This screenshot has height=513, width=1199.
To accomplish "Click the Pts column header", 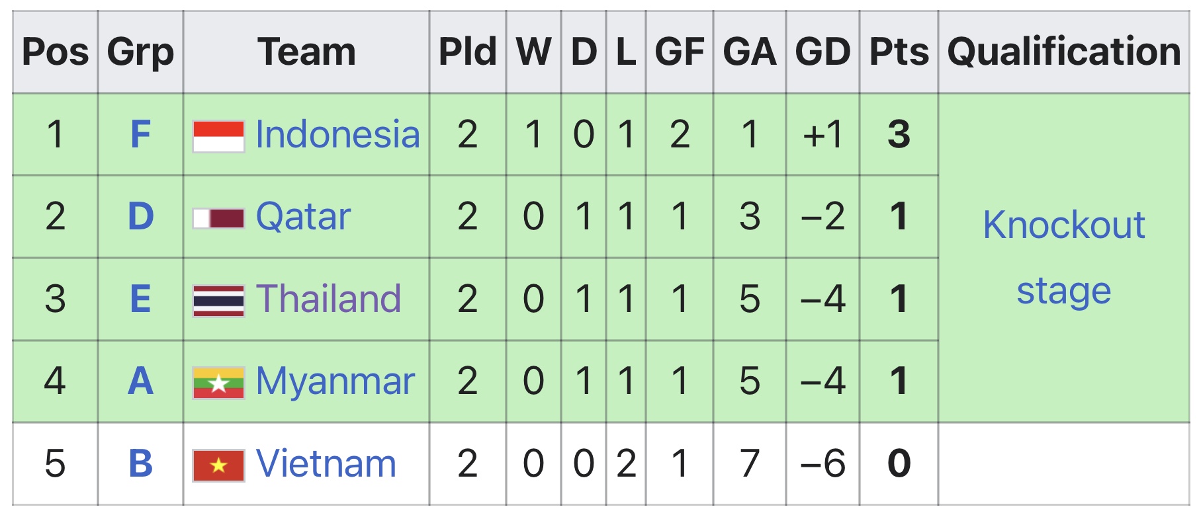I will point(899,52).
